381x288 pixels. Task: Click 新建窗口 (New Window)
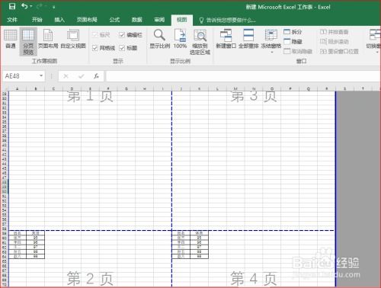[226, 39]
